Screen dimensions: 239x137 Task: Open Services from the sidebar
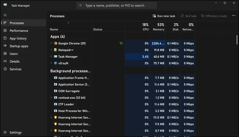coord(16,69)
